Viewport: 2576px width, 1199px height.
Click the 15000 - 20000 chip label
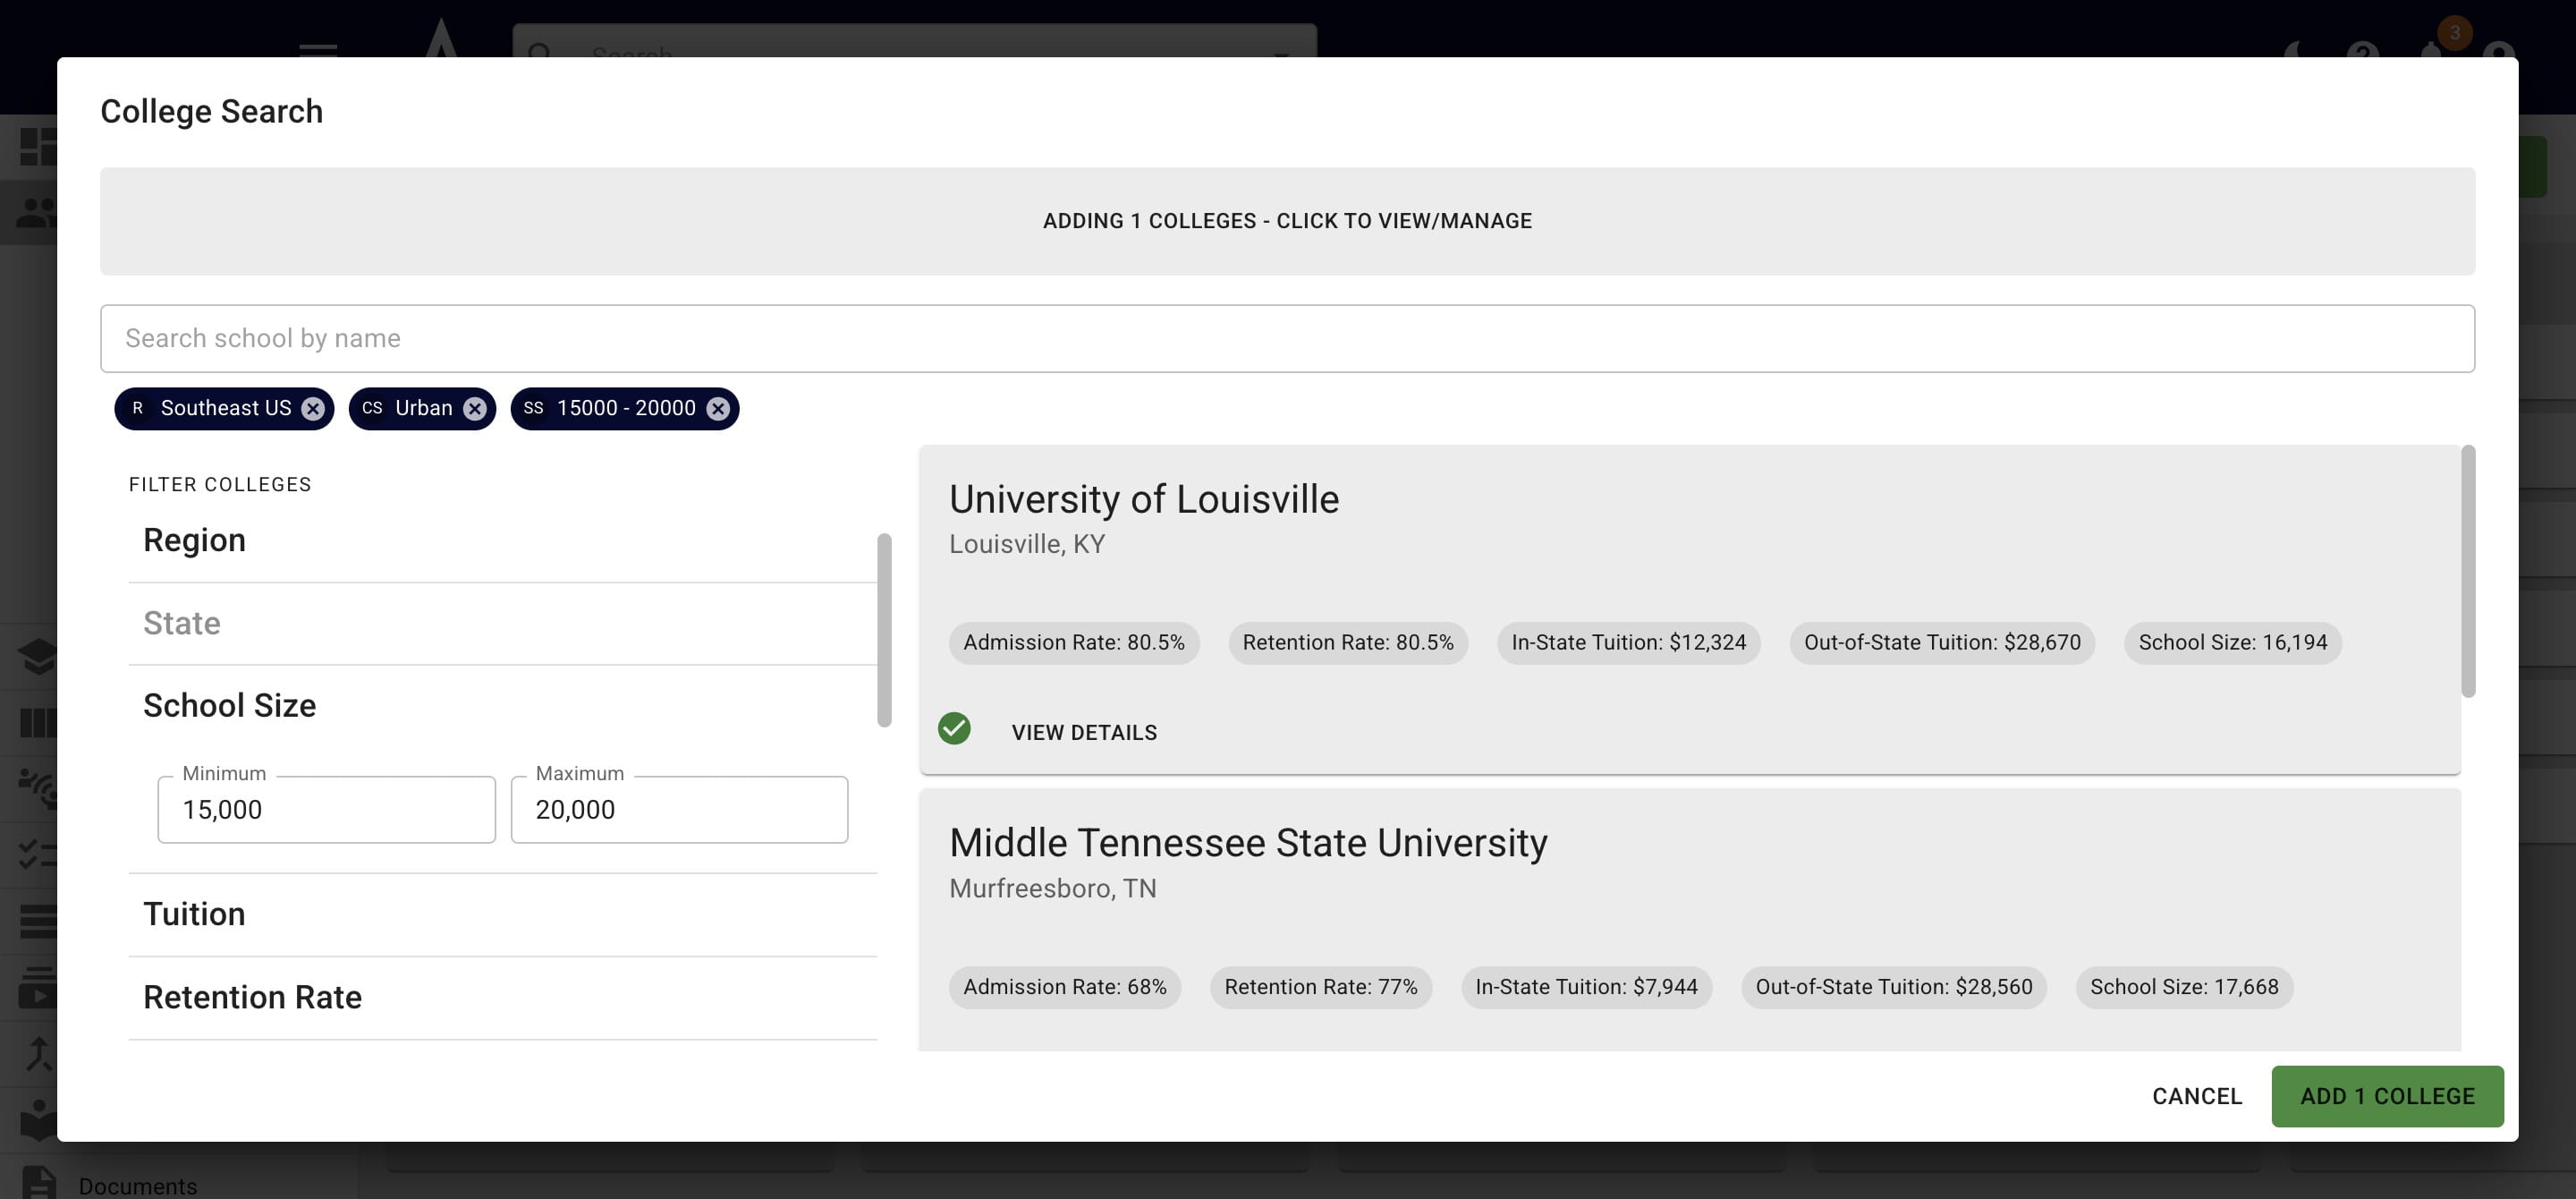pos(626,408)
